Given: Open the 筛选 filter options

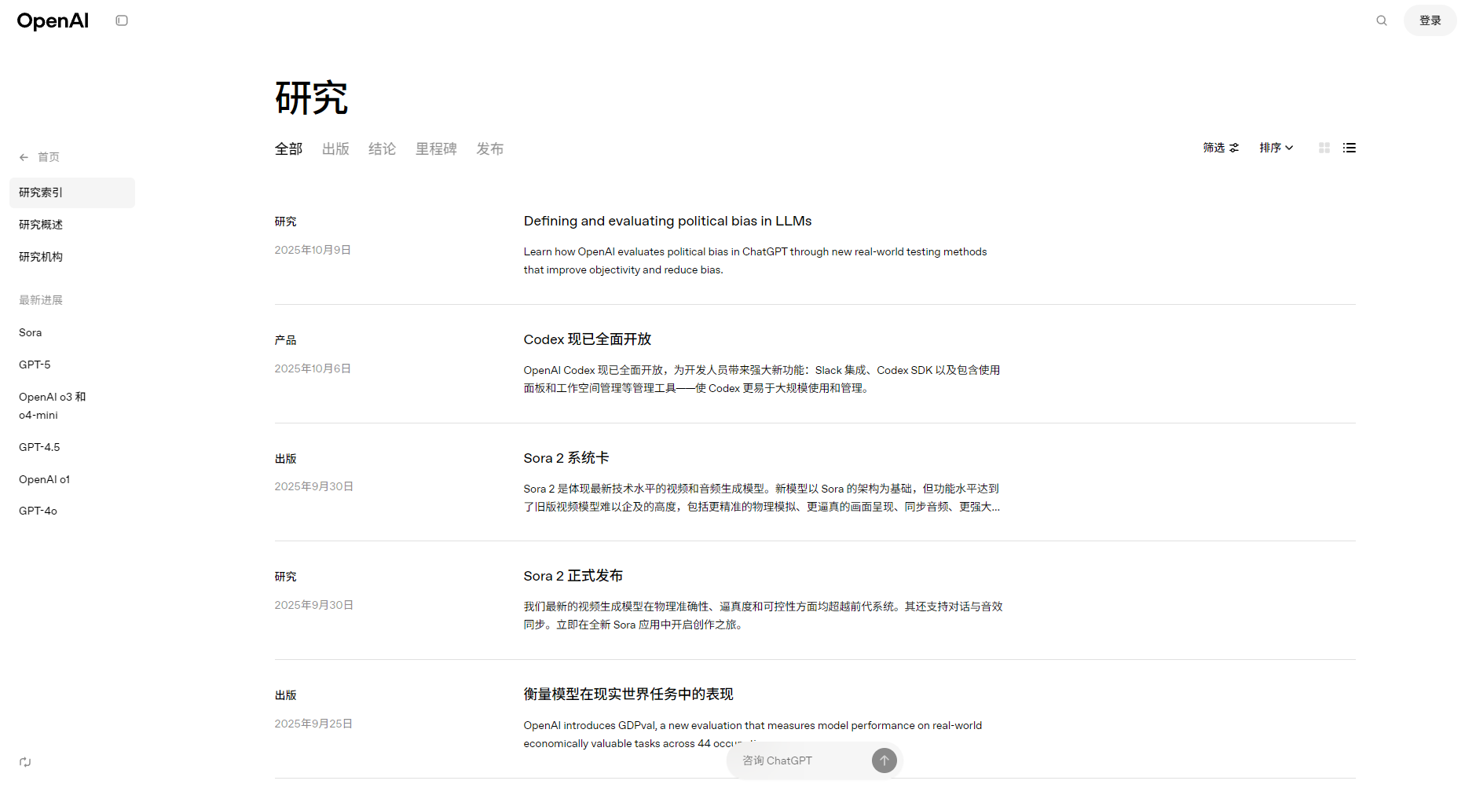Looking at the screenshot, I should click(x=1220, y=148).
